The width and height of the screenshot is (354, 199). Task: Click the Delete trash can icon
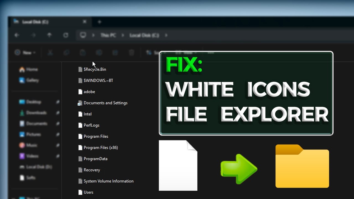tap(132, 52)
